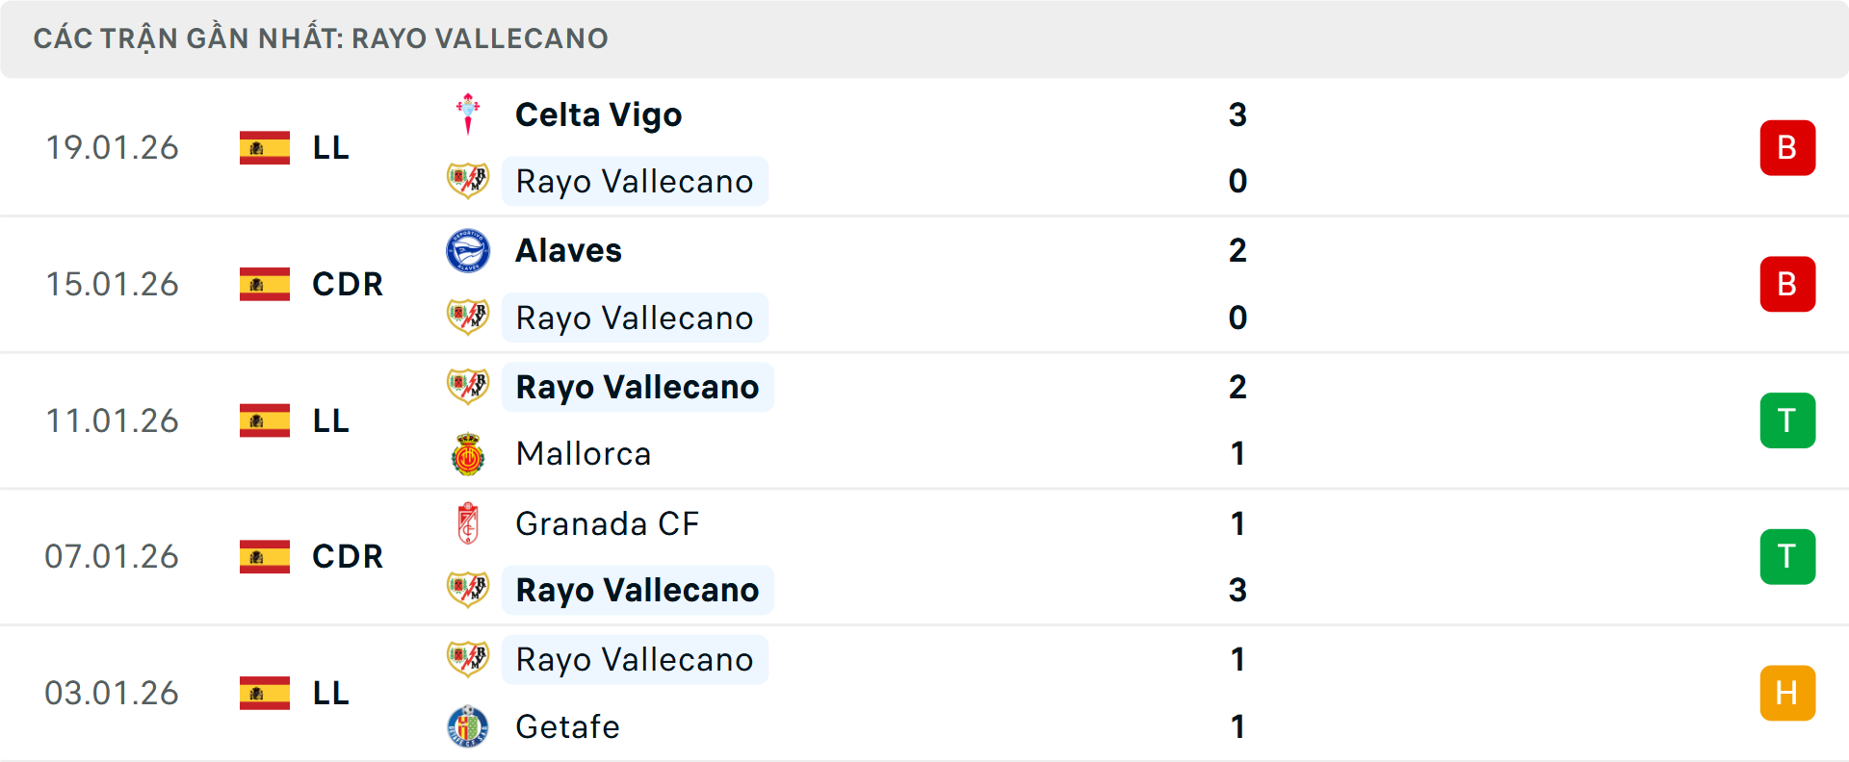Click the LL label on the 11.01.26 row
The image size is (1849, 762).
point(330,420)
